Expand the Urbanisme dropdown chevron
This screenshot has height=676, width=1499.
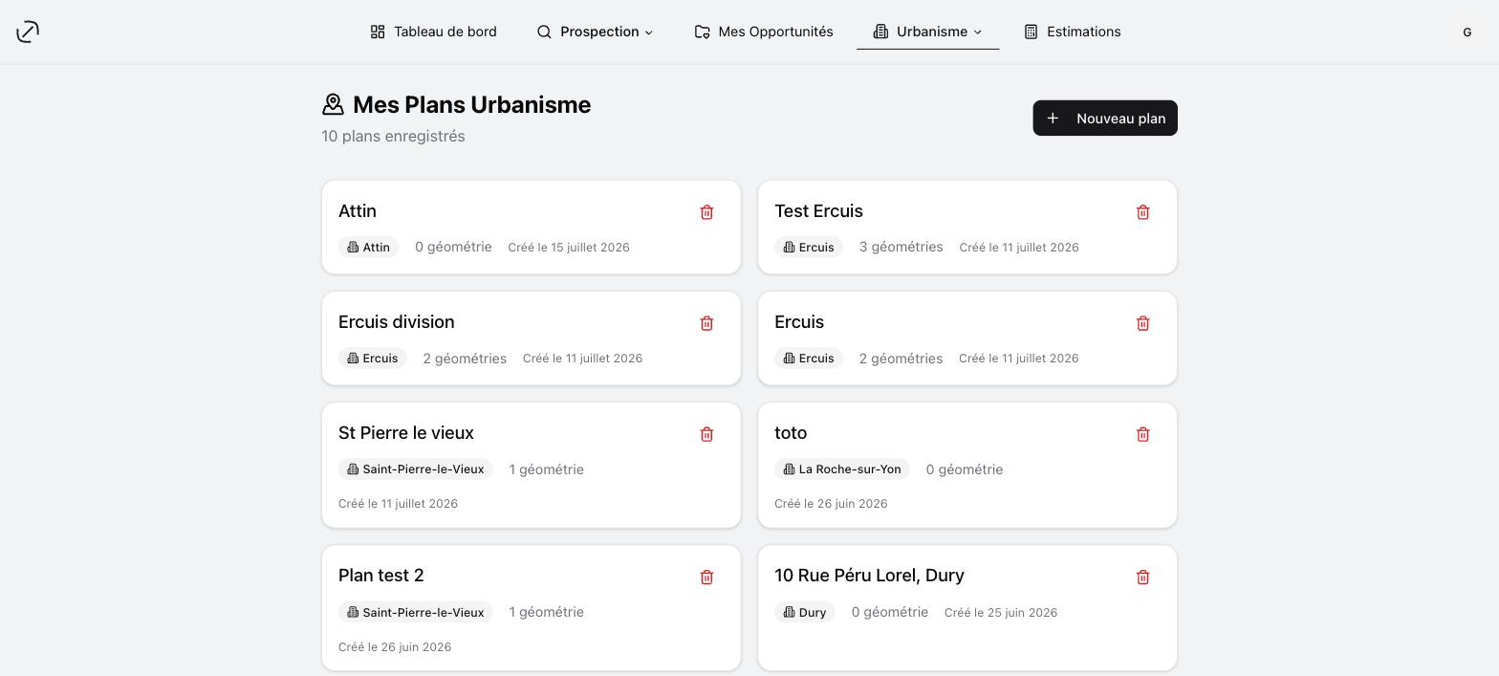(978, 33)
